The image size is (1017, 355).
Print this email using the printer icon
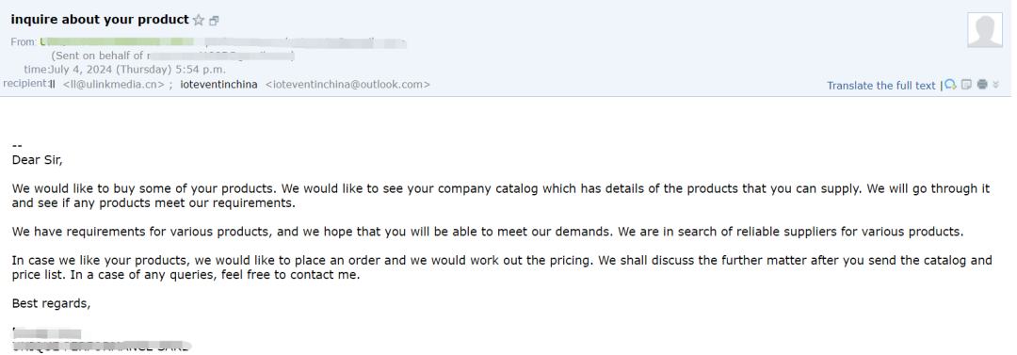pos(982,85)
